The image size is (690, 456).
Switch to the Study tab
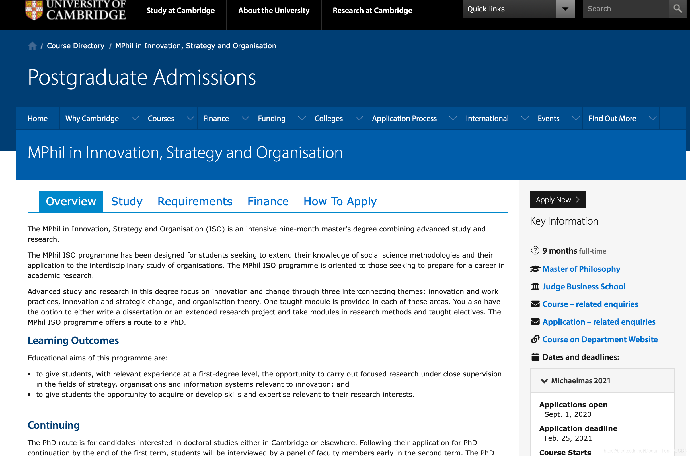pyautogui.click(x=127, y=201)
